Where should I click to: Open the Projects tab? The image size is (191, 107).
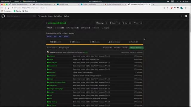tap(86, 28)
